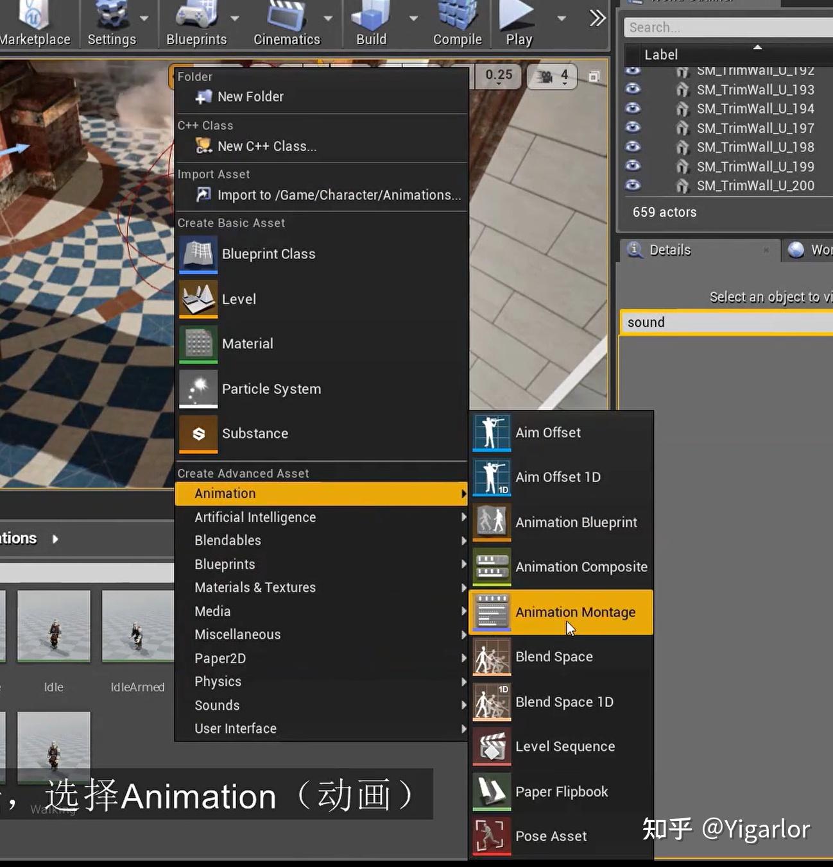Image resolution: width=833 pixels, height=867 pixels.
Task: Open the Build options dropdown arrow
Action: 414,18
